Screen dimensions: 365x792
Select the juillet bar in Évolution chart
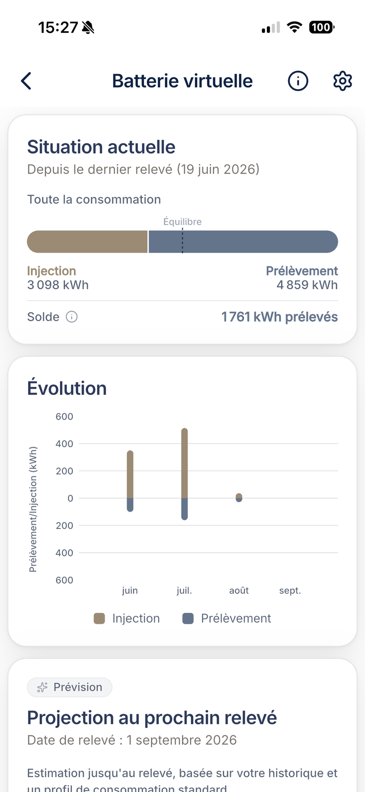tap(184, 474)
